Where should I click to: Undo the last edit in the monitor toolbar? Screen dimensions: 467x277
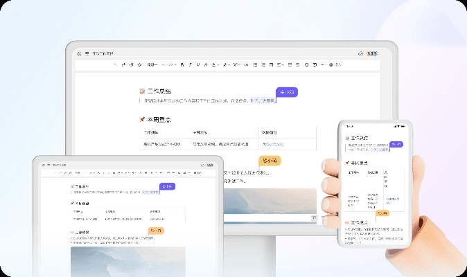[x=116, y=64]
